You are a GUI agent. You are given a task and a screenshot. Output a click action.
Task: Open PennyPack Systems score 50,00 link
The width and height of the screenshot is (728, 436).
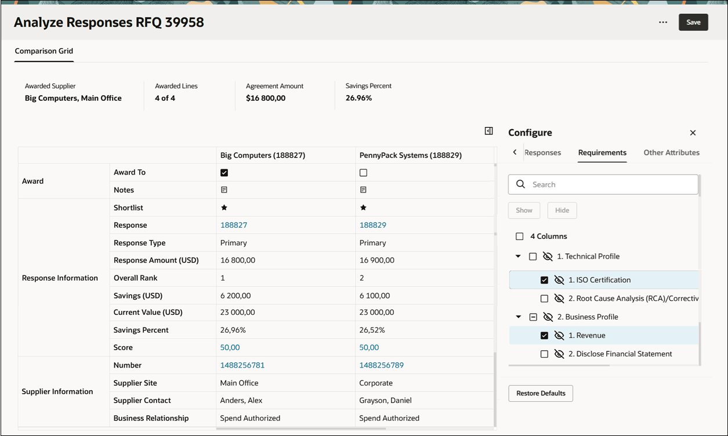[369, 347]
